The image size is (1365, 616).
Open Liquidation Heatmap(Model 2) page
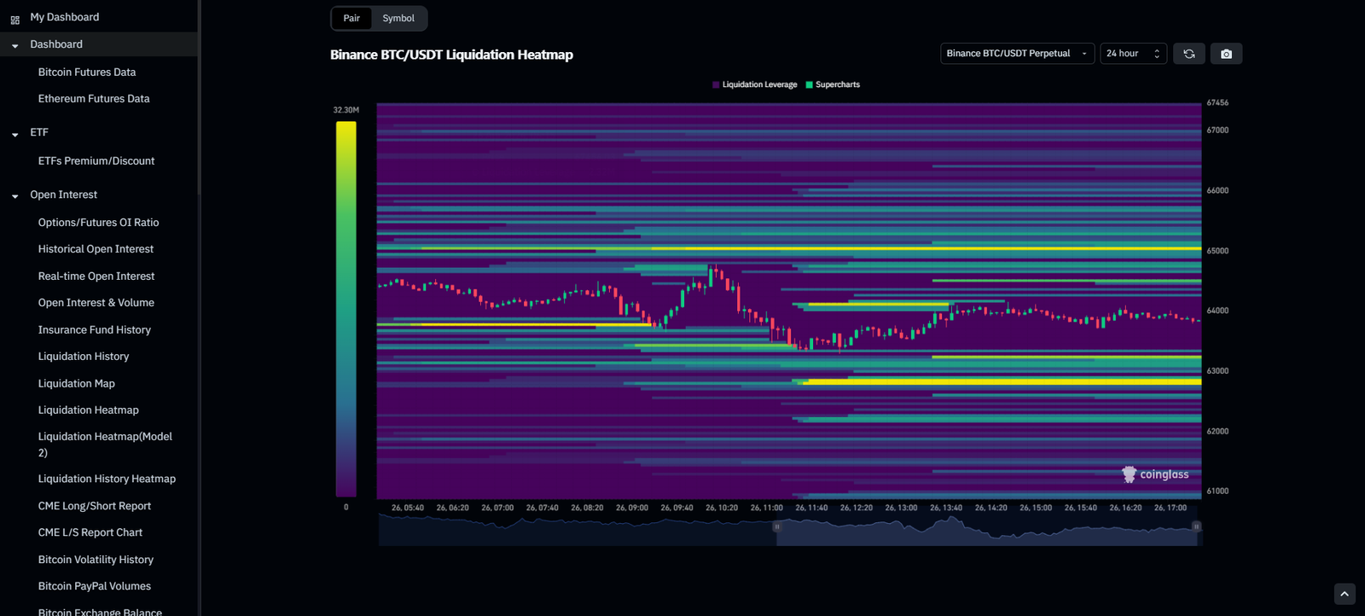(105, 445)
